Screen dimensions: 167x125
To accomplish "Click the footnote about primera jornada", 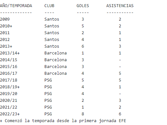I will 63,121.
